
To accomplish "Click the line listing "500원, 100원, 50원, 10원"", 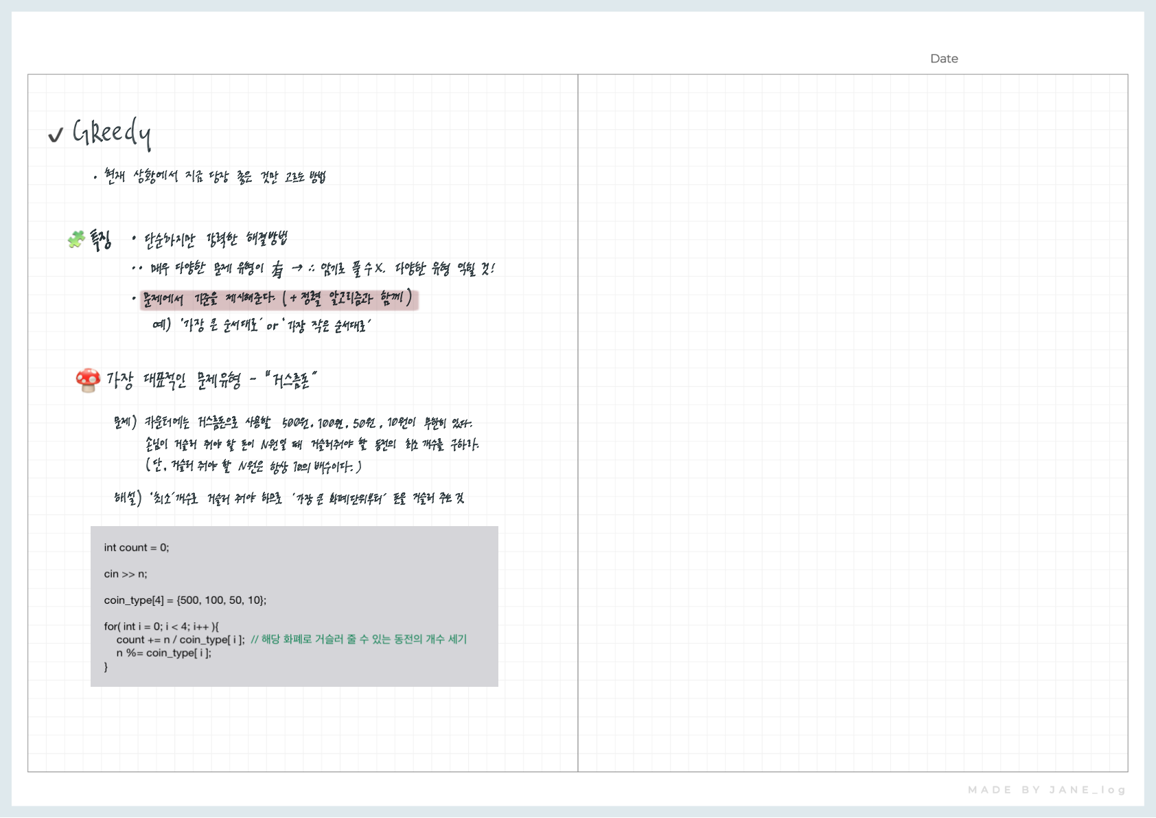I will tap(309, 422).
